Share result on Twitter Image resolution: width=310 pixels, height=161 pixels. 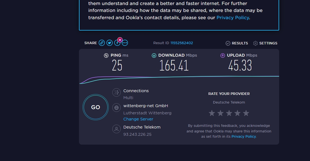pyautogui.click(x=110, y=43)
